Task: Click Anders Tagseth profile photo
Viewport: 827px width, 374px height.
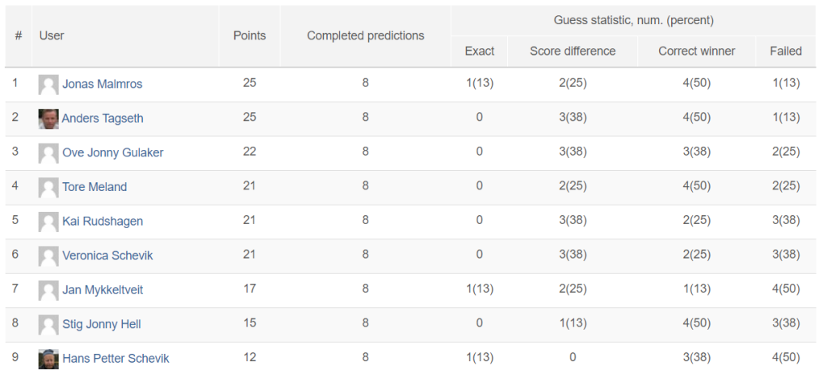Action: click(x=48, y=119)
